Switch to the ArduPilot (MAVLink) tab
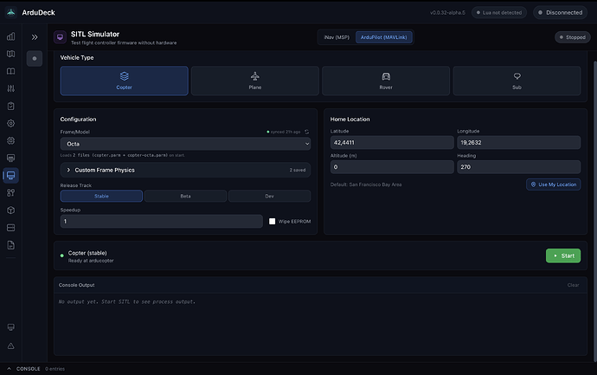This screenshot has height=375, width=597. 384,37
